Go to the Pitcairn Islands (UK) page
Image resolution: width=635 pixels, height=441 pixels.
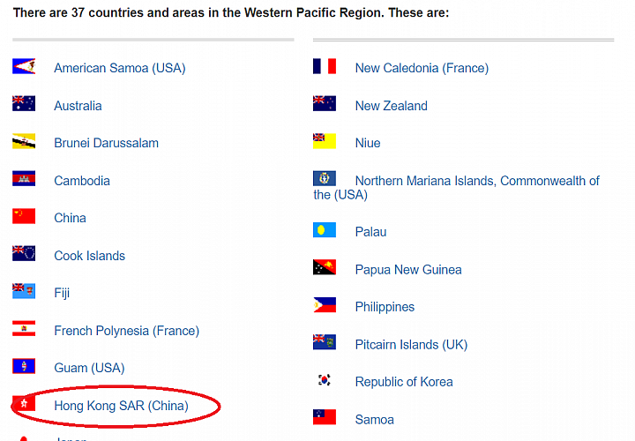click(x=411, y=345)
